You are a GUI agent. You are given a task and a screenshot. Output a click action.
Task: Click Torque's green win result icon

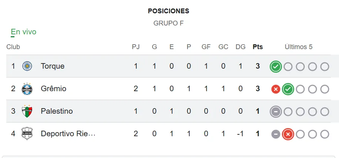(x=276, y=67)
